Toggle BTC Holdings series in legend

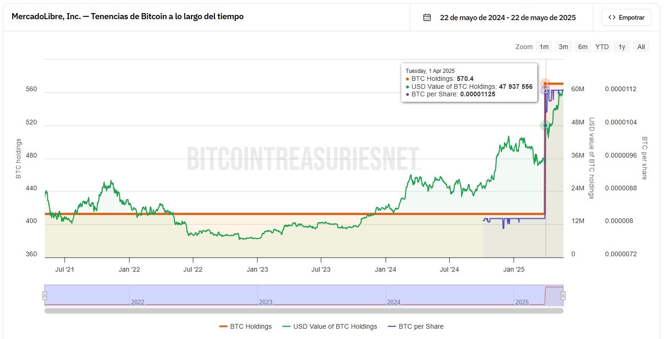pyautogui.click(x=251, y=326)
